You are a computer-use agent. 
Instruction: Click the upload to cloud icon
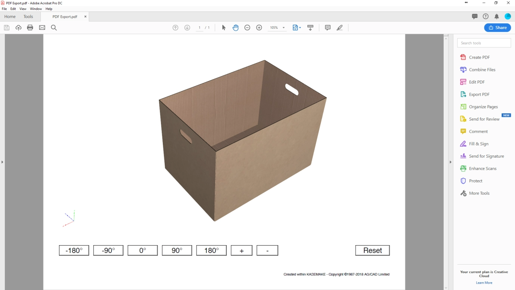pyautogui.click(x=18, y=28)
